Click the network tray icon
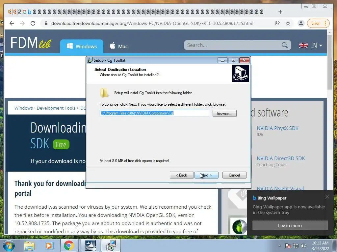The height and width of the screenshot is (252, 337). (296, 246)
